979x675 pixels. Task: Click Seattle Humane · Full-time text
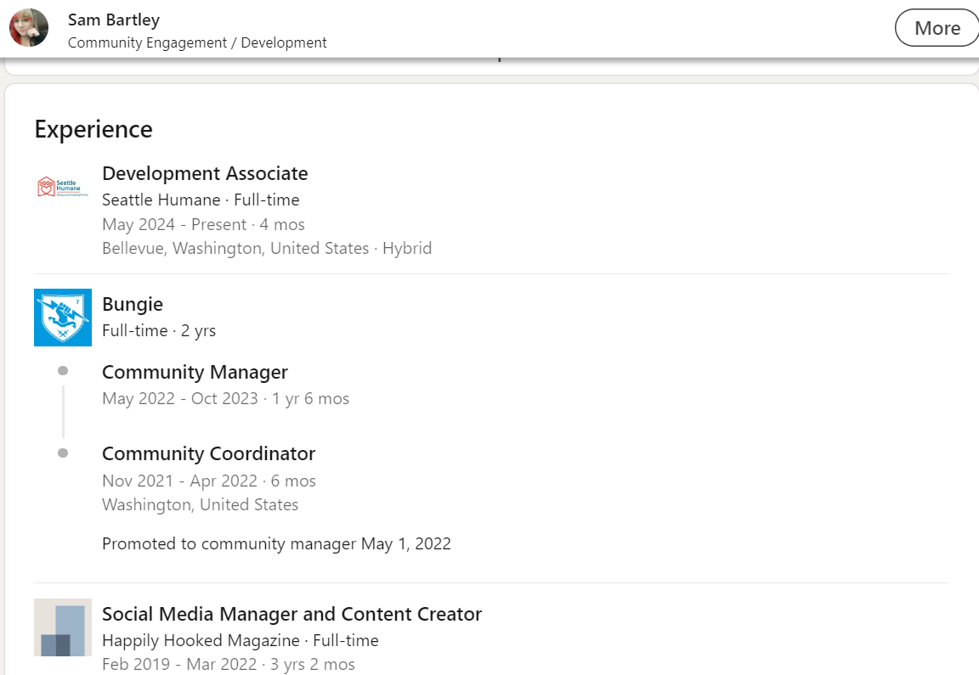pos(201,200)
